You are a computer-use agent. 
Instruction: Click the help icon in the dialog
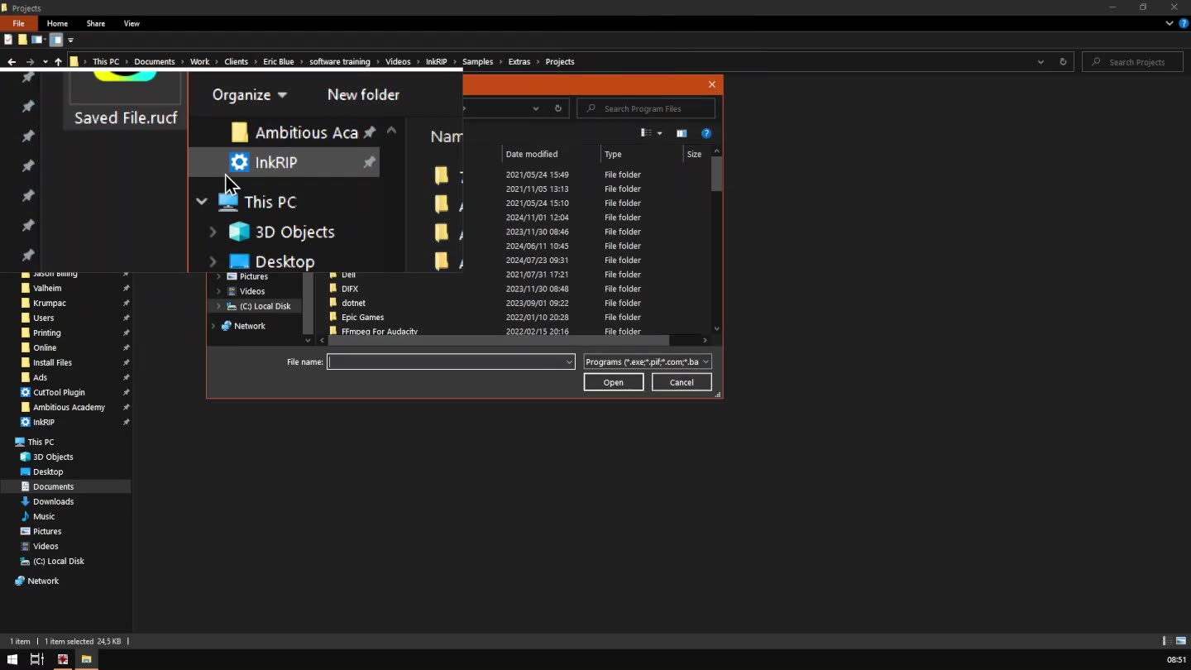[706, 133]
